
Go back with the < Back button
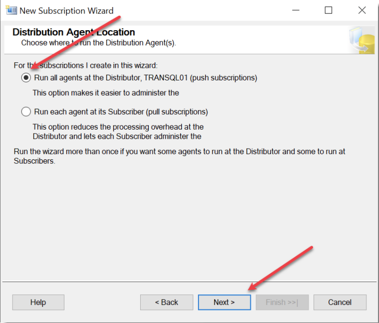(x=166, y=302)
